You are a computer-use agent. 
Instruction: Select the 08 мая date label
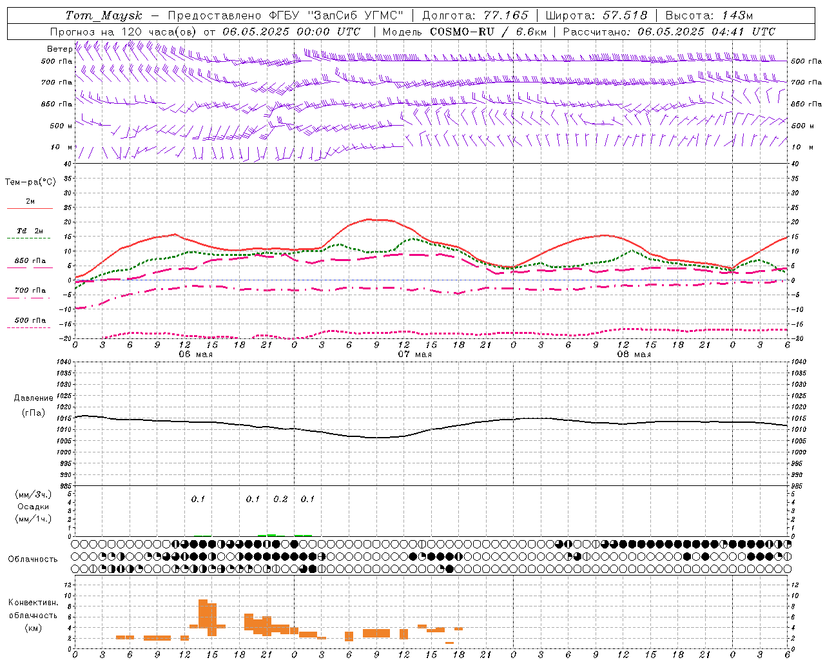[634, 354]
